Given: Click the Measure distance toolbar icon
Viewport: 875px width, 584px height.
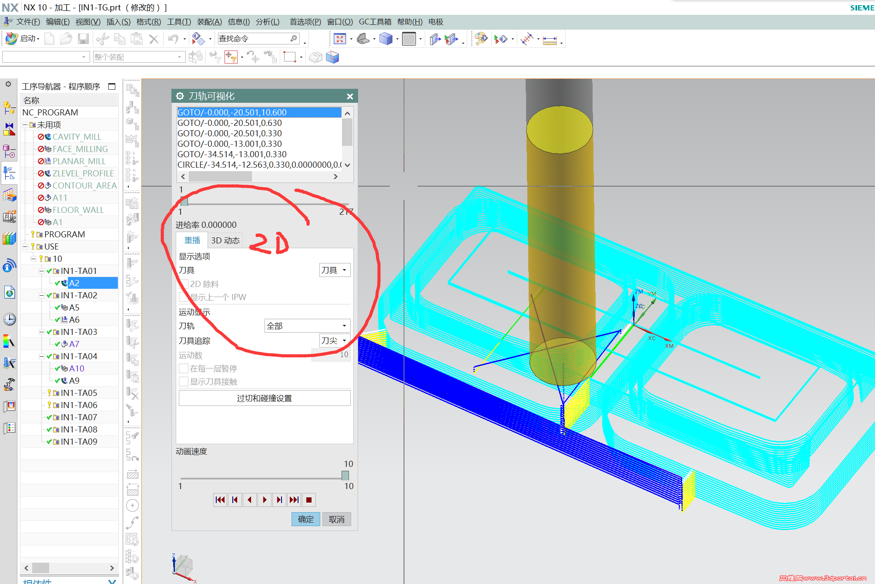Looking at the screenshot, I should click(550, 40).
